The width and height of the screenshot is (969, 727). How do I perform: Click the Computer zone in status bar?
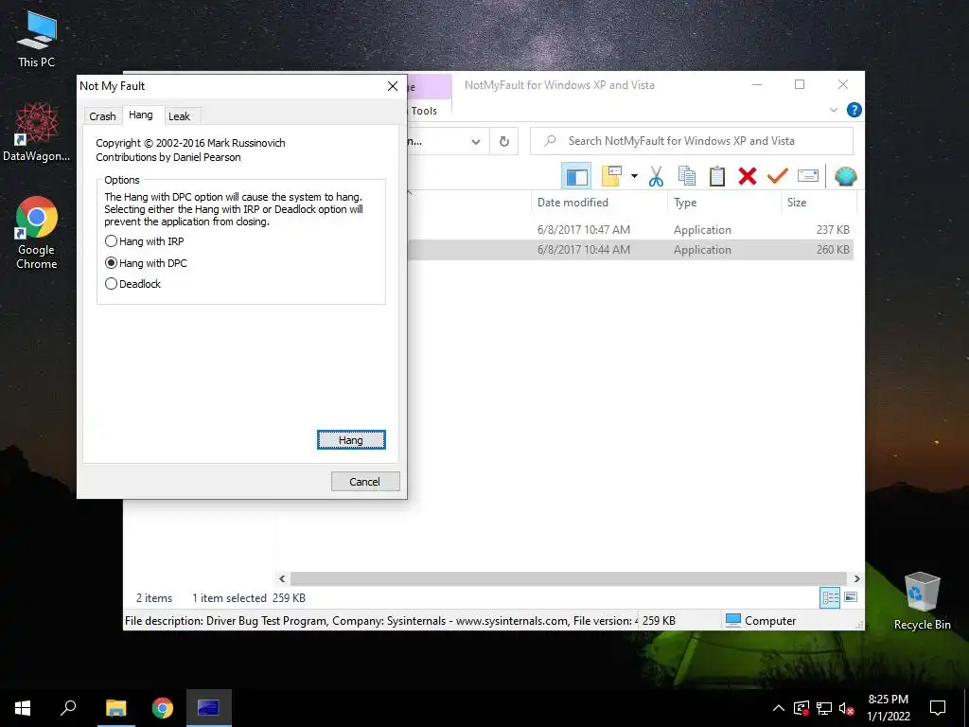[761, 621]
